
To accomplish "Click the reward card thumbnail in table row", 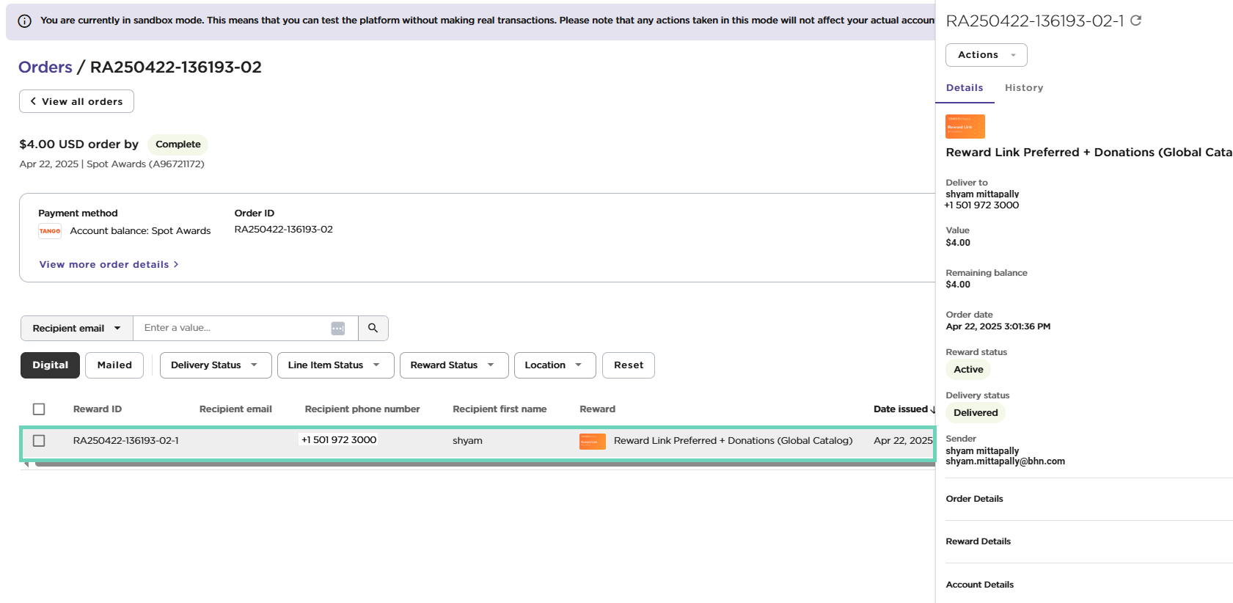I will tap(592, 441).
